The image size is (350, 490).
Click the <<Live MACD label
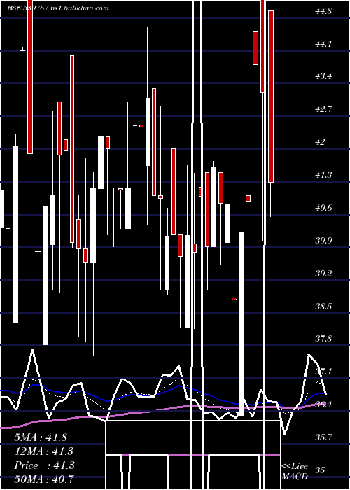point(295,471)
